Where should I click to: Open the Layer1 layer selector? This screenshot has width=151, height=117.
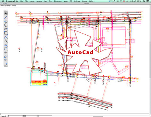[x=4, y=116]
